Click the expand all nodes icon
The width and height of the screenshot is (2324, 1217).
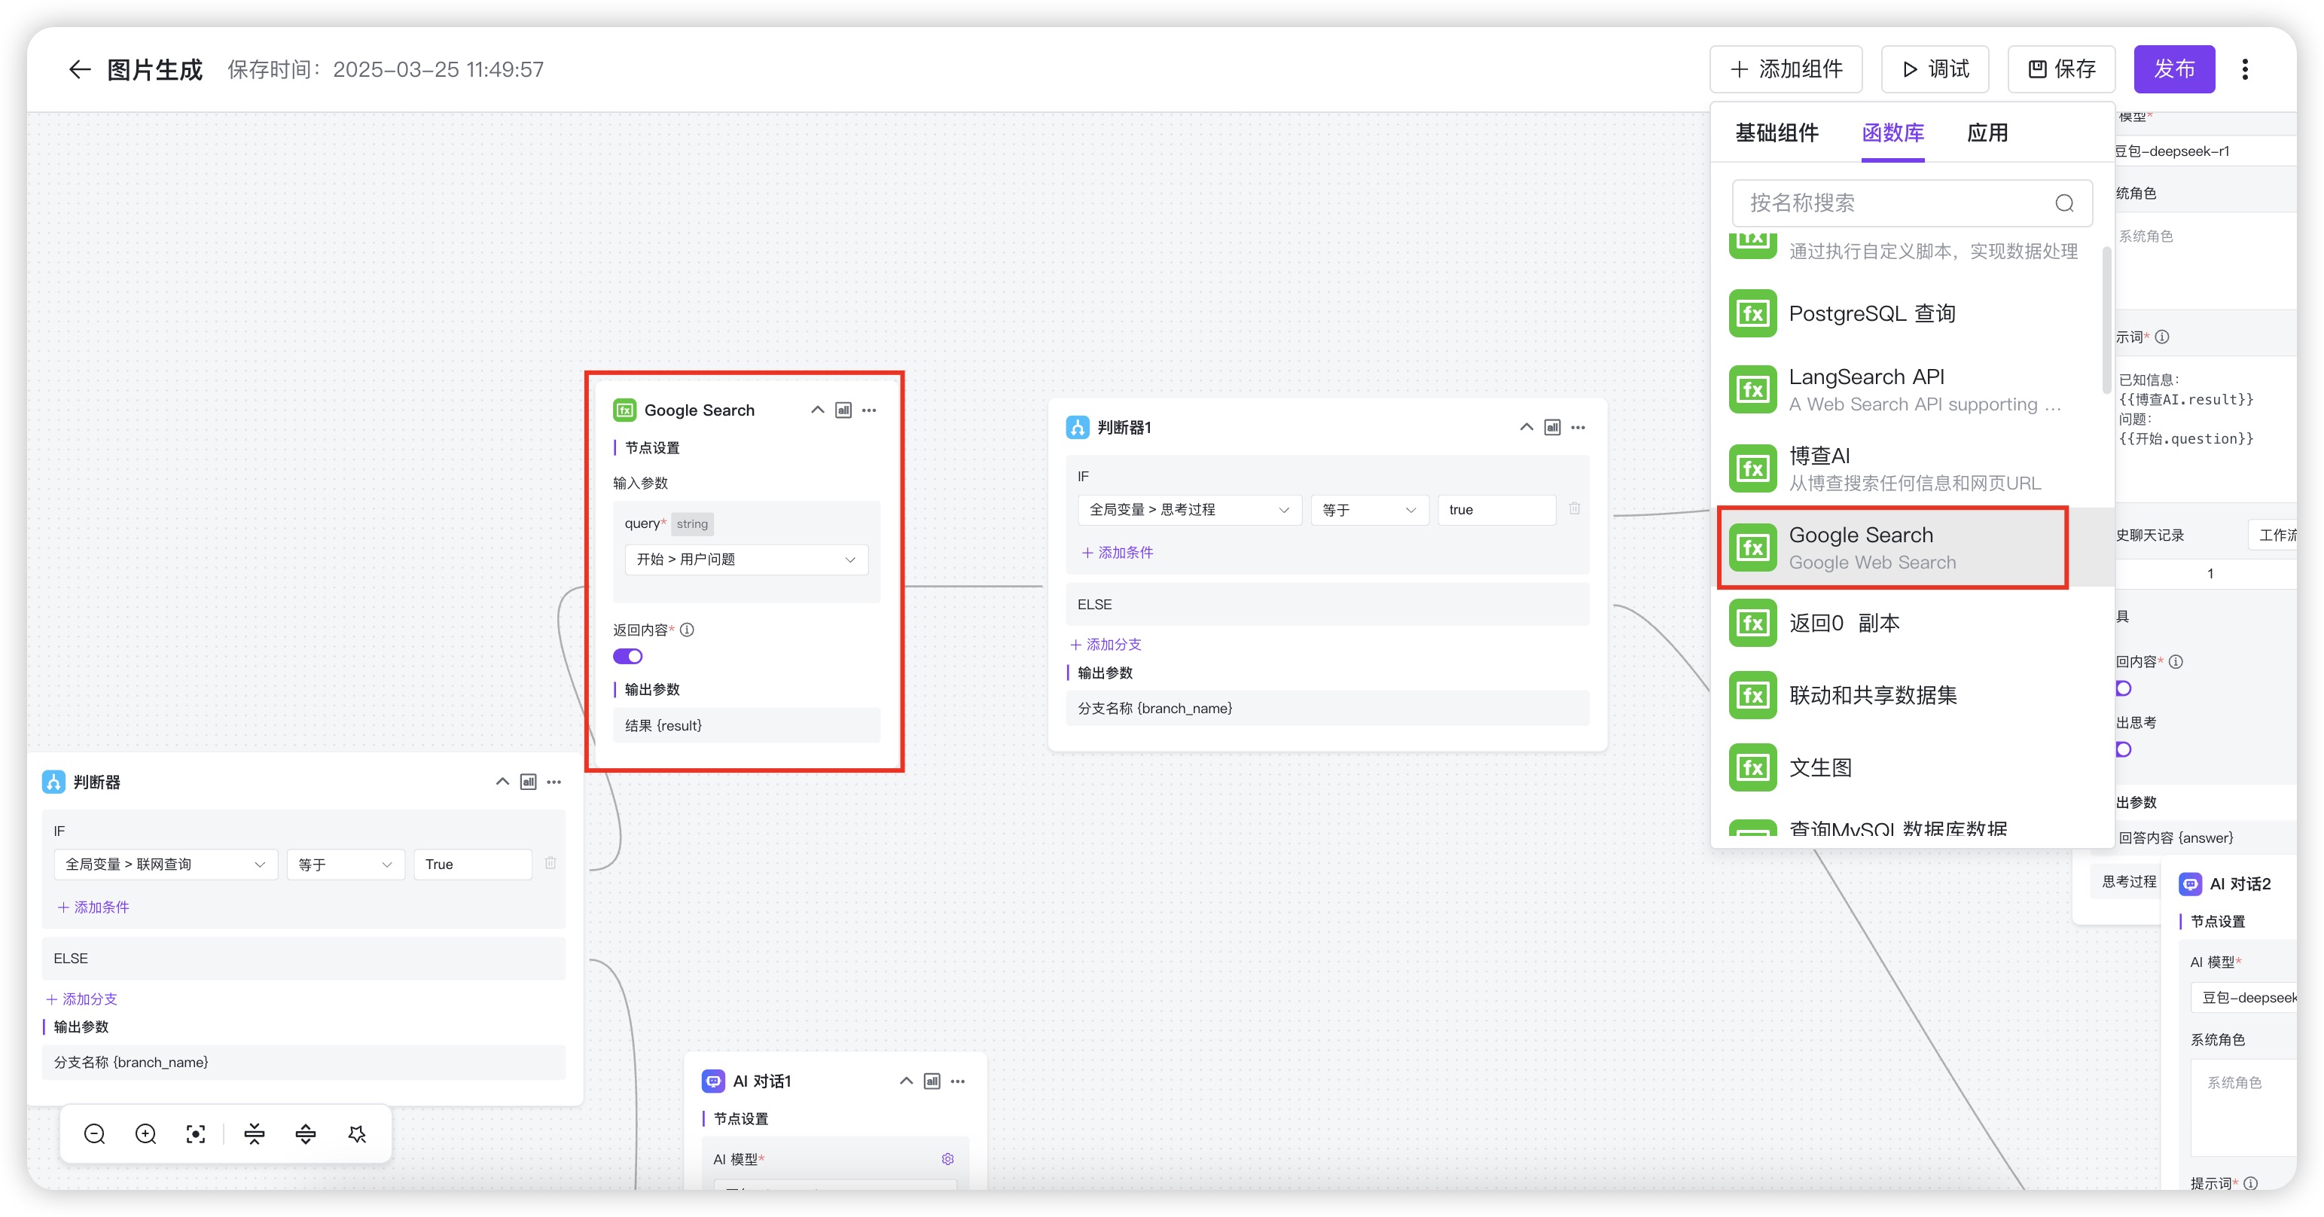coord(306,1134)
